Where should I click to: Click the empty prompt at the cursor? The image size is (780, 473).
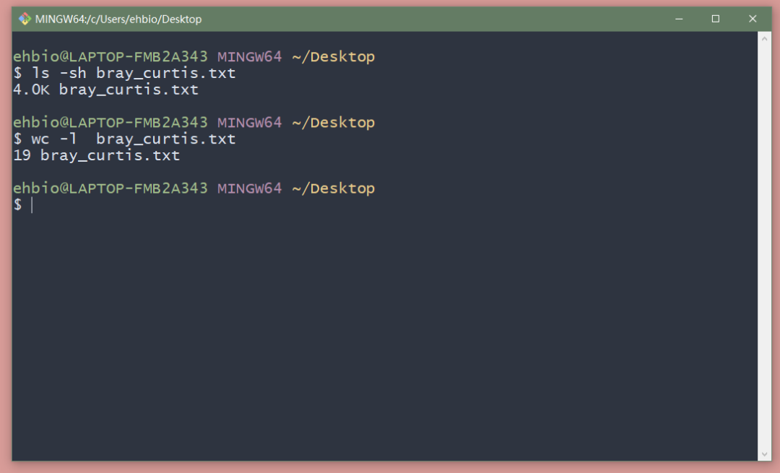point(32,205)
